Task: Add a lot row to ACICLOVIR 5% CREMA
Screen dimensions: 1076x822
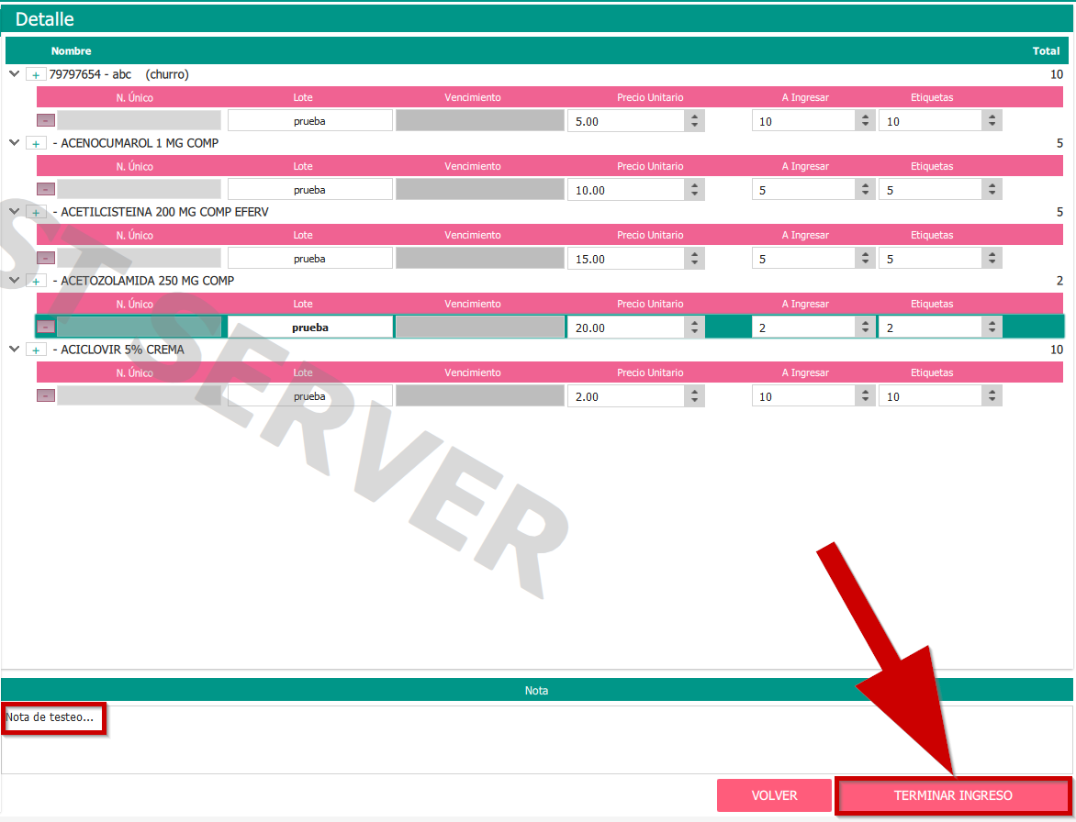Action: tap(36, 350)
